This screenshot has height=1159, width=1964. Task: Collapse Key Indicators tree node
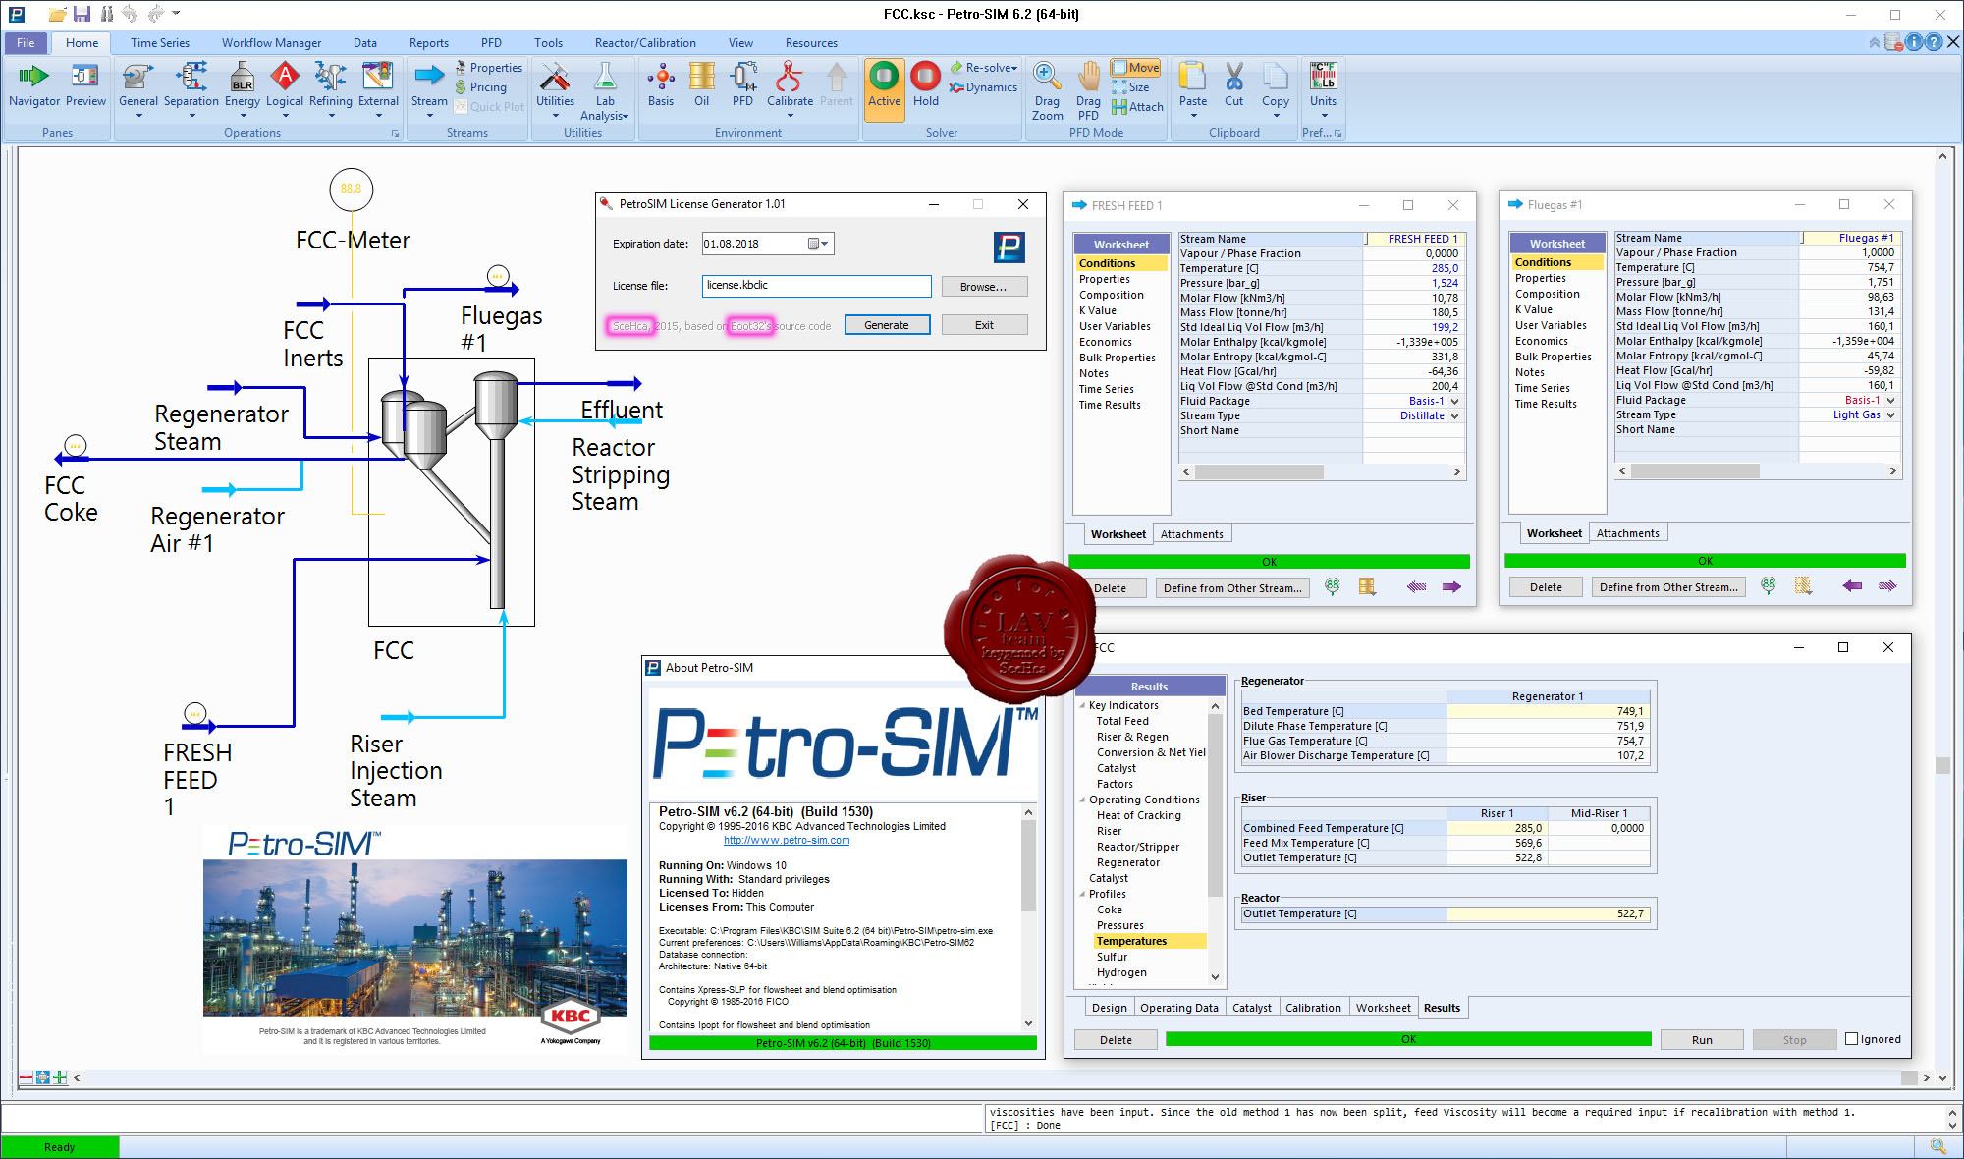(x=1083, y=705)
